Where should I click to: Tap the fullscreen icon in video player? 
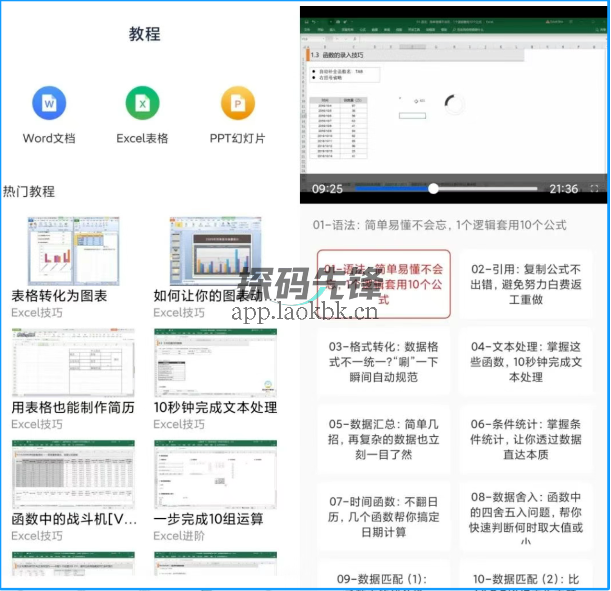click(x=594, y=189)
